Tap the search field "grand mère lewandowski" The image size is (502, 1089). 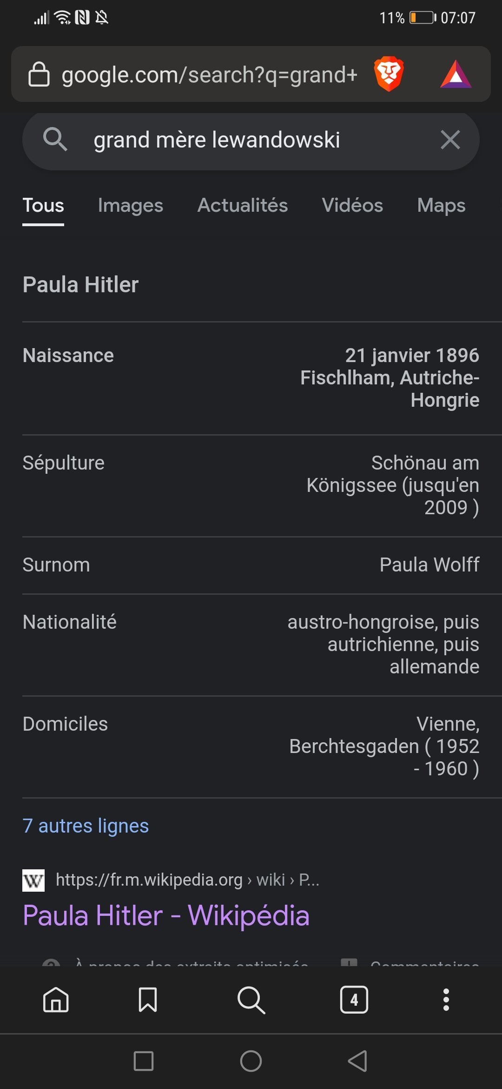217,140
